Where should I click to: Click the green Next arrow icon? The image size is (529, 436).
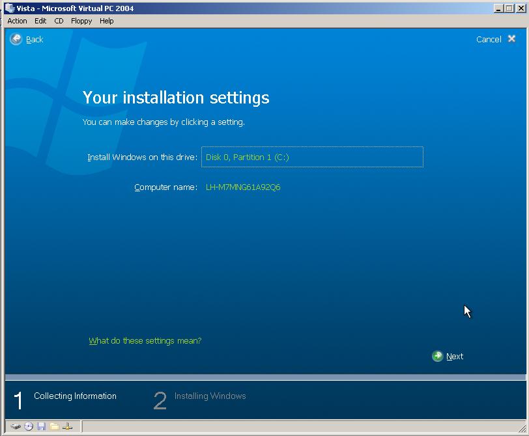click(x=438, y=356)
